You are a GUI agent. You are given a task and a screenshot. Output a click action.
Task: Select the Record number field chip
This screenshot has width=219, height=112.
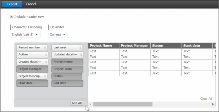coord(29,48)
